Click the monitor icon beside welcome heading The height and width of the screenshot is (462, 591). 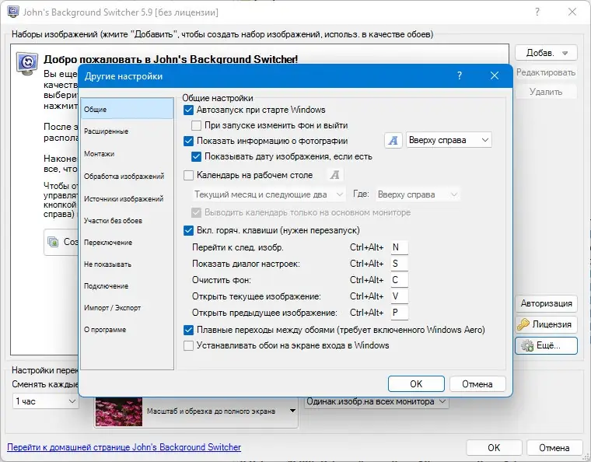(x=26, y=62)
